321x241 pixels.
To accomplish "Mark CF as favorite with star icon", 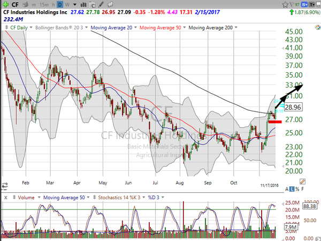I will pyautogui.click(x=285, y=4).
